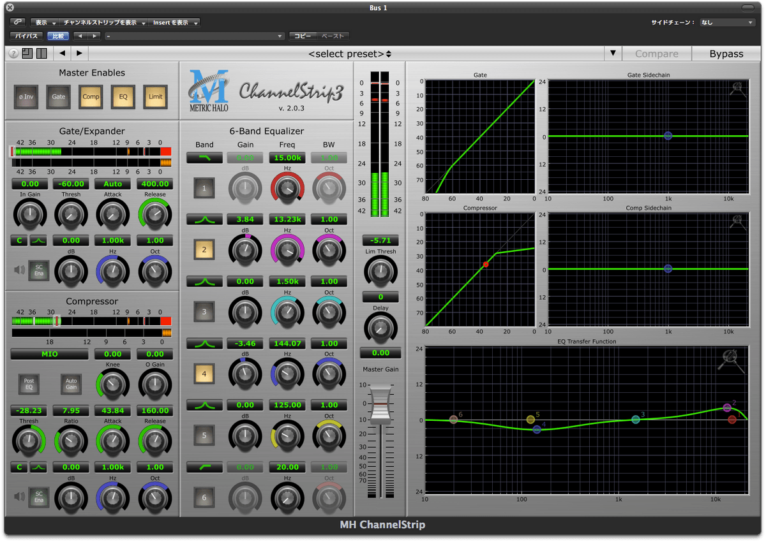766x542 pixels.
Task: Click the ペースト button
Action: pos(332,36)
